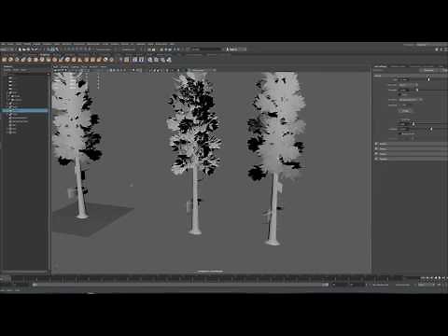
Task: Click the first orange icon on the shelf
Action: [5, 59]
